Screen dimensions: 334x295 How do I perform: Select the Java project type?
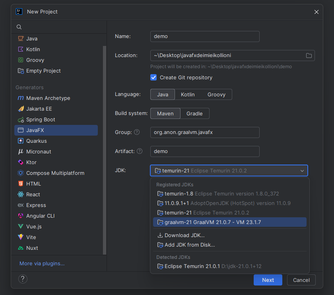[56, 38]
